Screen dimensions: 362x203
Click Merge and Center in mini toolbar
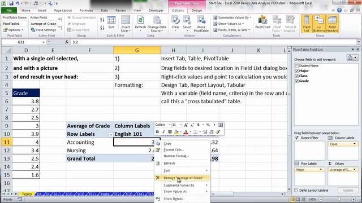(x=221, y=125)
